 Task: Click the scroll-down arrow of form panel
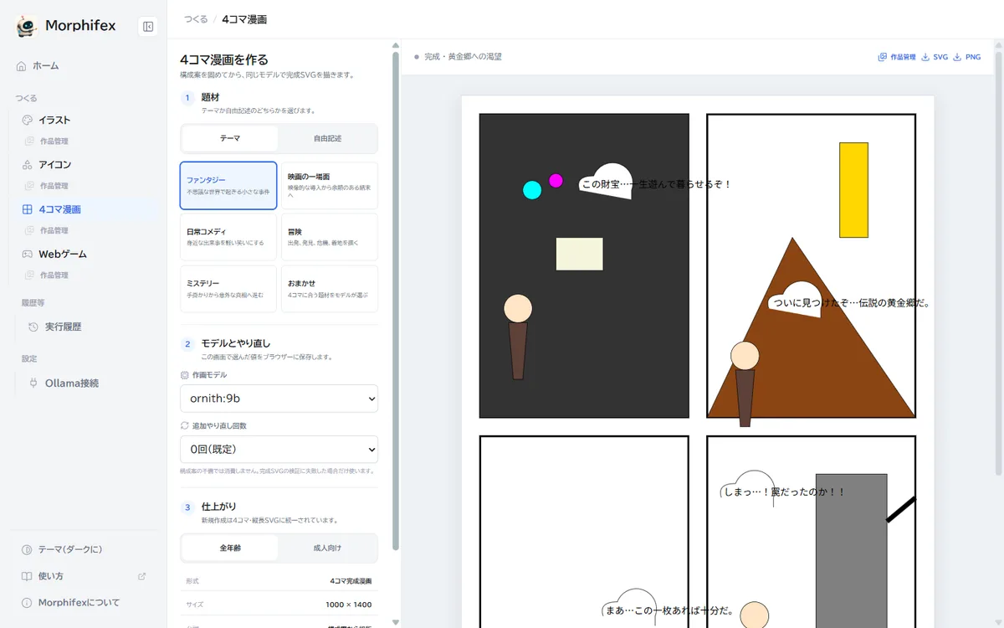[396, 622]
